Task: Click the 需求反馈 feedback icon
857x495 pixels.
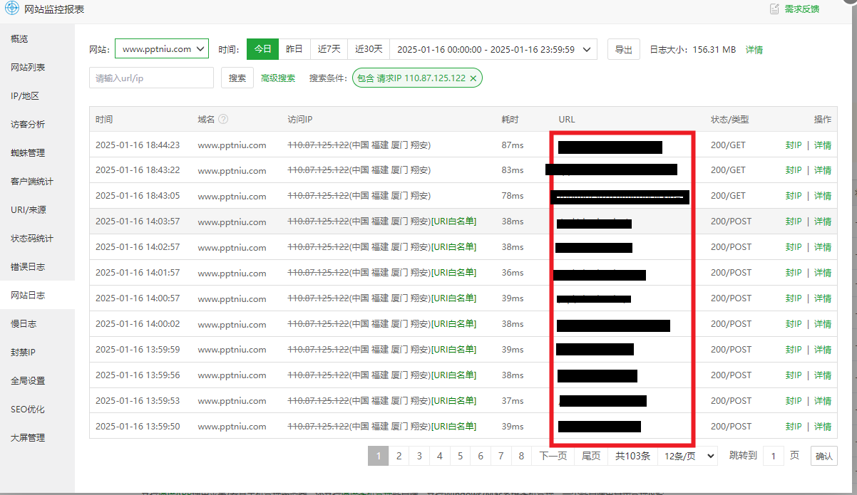Action: (774, 9)
